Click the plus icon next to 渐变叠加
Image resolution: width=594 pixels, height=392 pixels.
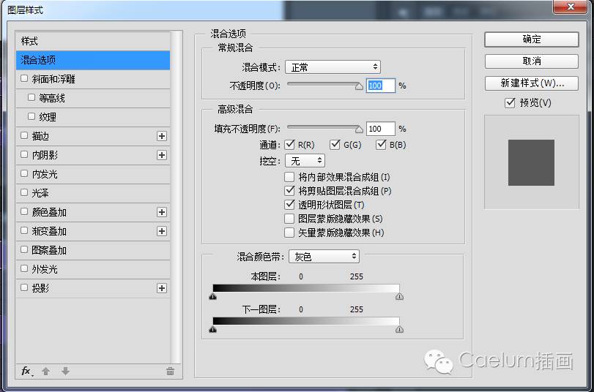[x=162, y=231]
